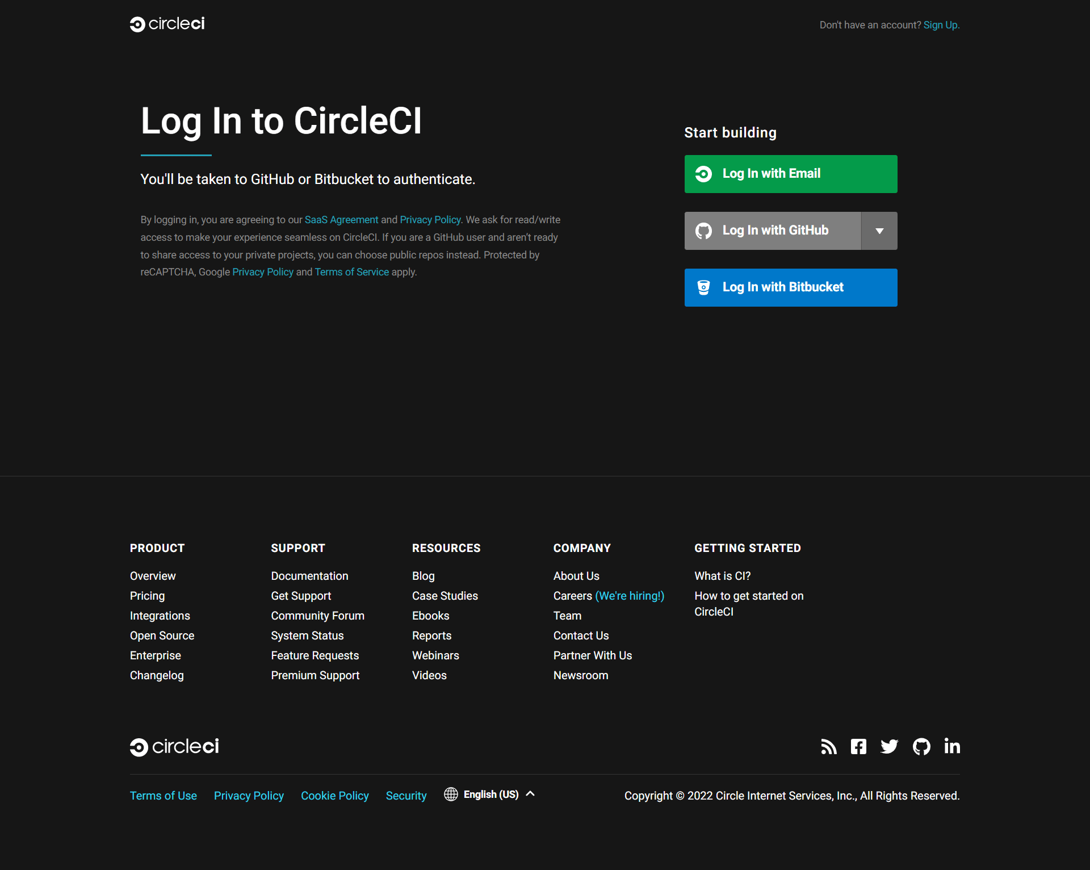Click the What is CI? link
This screenshot has width=1090, height=870.
tap(723, 575)
